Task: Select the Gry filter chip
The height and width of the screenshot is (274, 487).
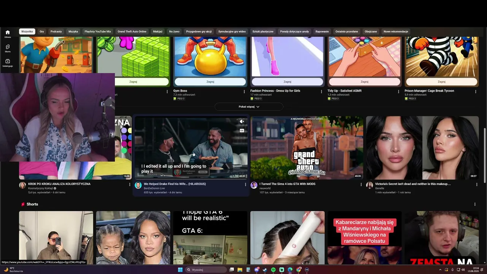Action: 42,32
